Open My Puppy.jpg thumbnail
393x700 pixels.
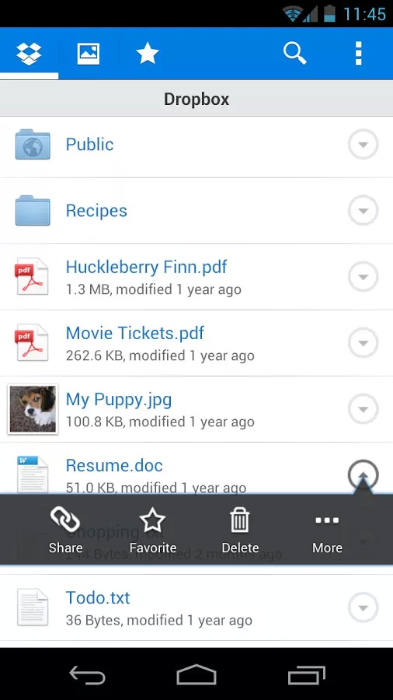click(33, 409)
